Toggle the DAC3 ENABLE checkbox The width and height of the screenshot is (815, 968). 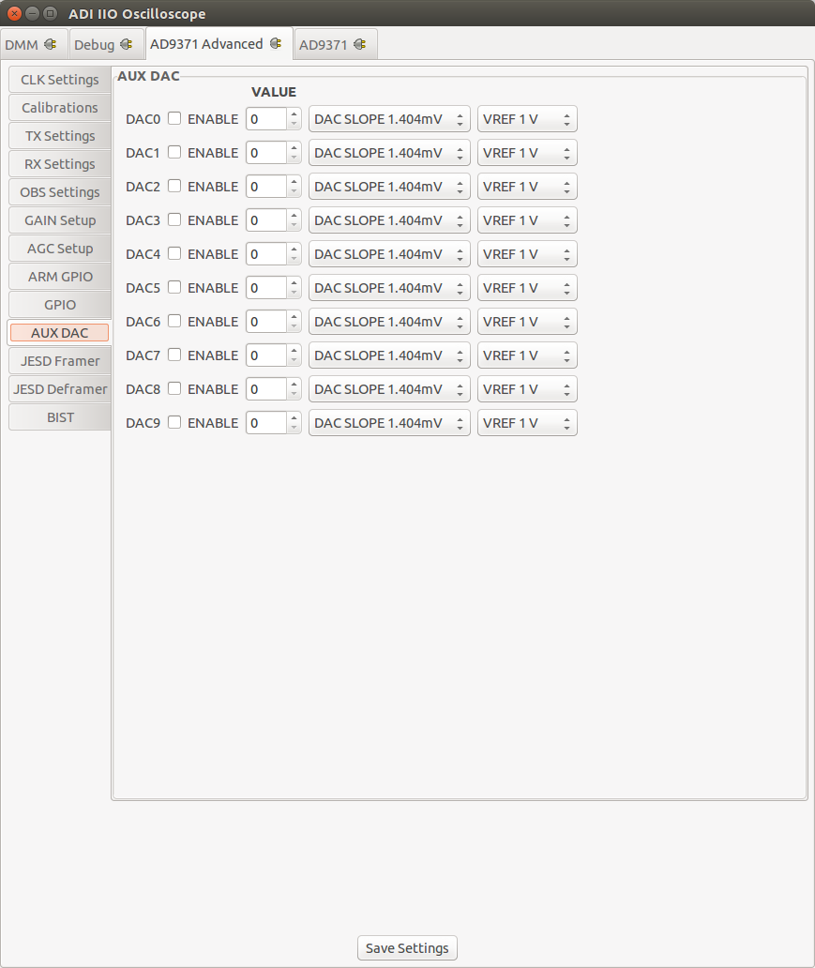174,220
